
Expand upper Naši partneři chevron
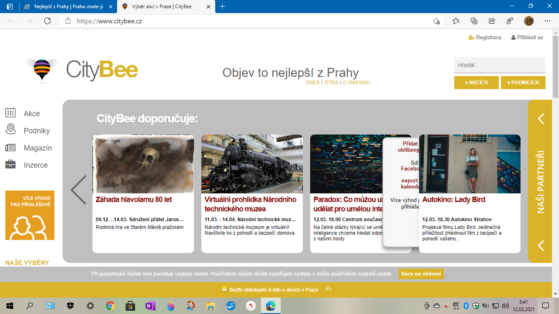(x=541, y=119)
